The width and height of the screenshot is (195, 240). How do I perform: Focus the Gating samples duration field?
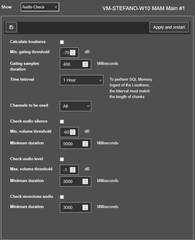tap(71, 64)
